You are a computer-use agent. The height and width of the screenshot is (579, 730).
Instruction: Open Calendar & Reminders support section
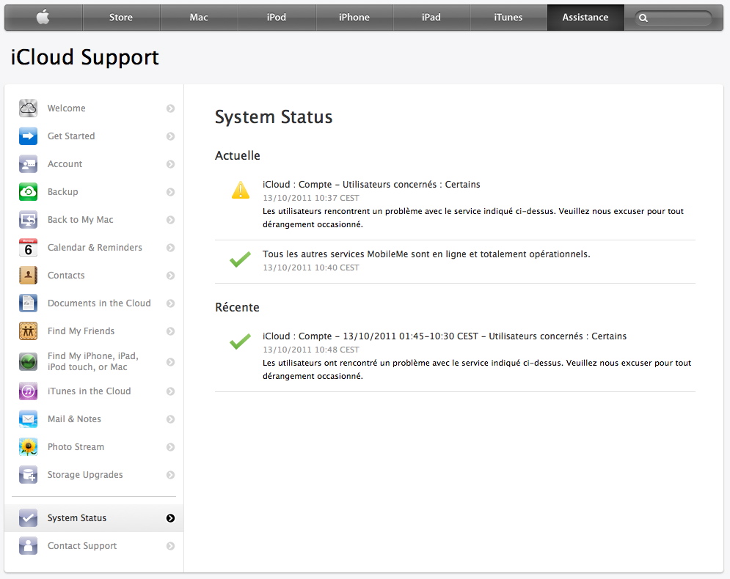tap(95, 248)
